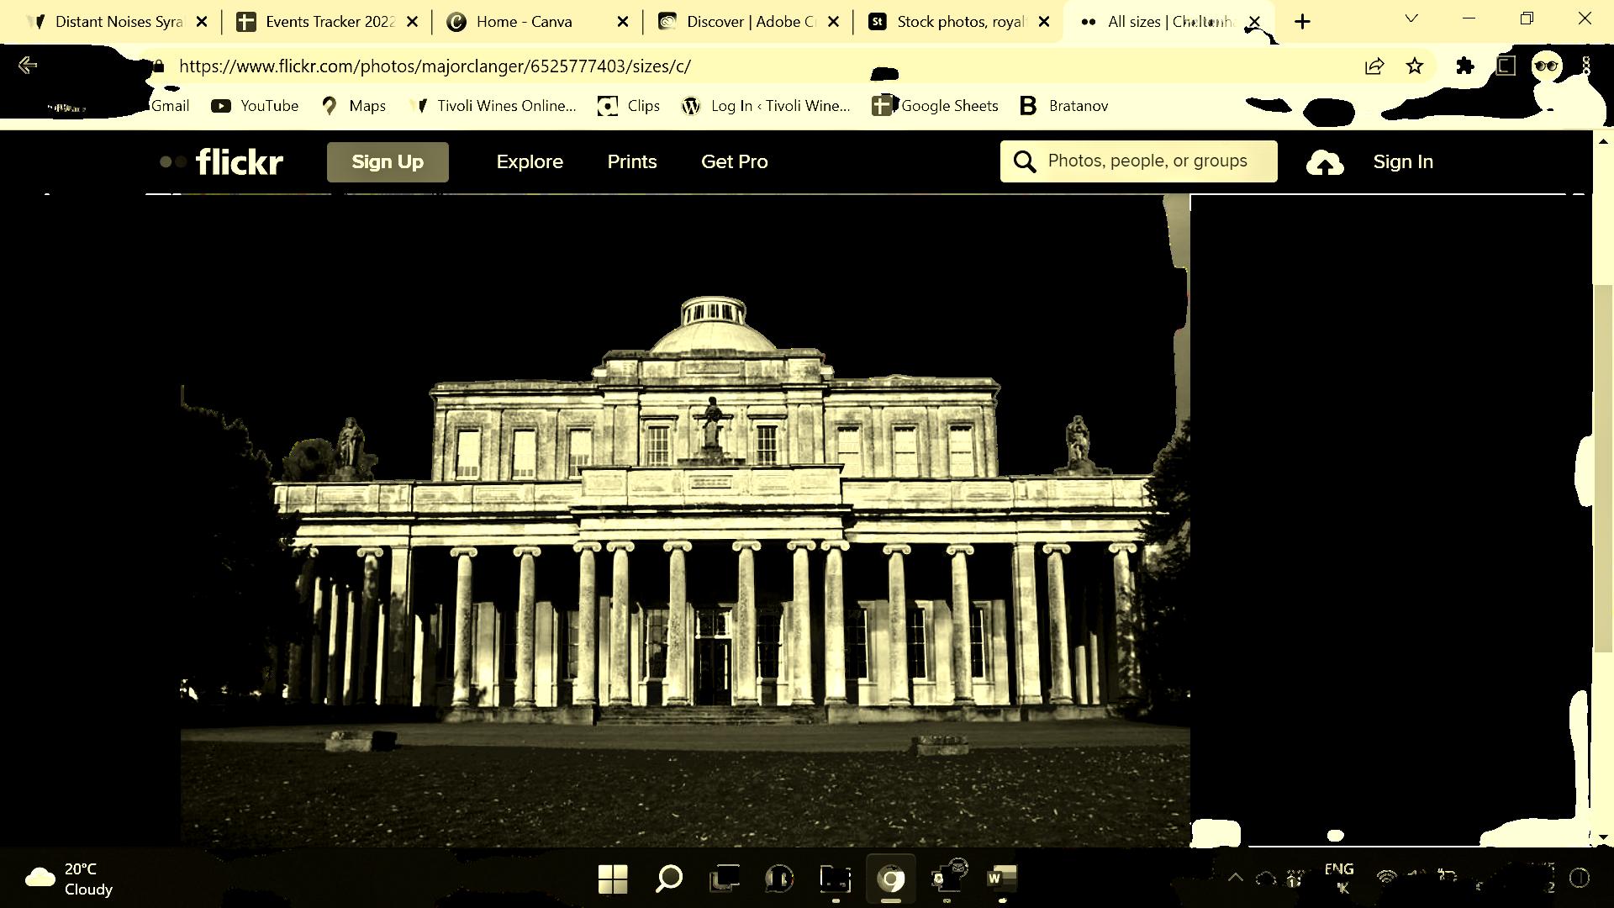Image resolution: width=1614 pixels, height=908 pixels.
Task: Bookmark this page with star icon
Action: [x=1415, y=66]
